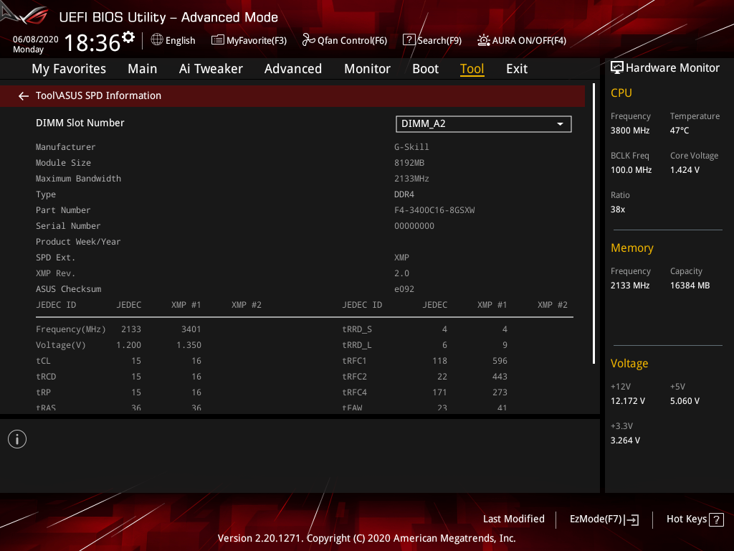Click the tCL row label
This screenshot has height=551, width=734.
click(x=43, y=361)
